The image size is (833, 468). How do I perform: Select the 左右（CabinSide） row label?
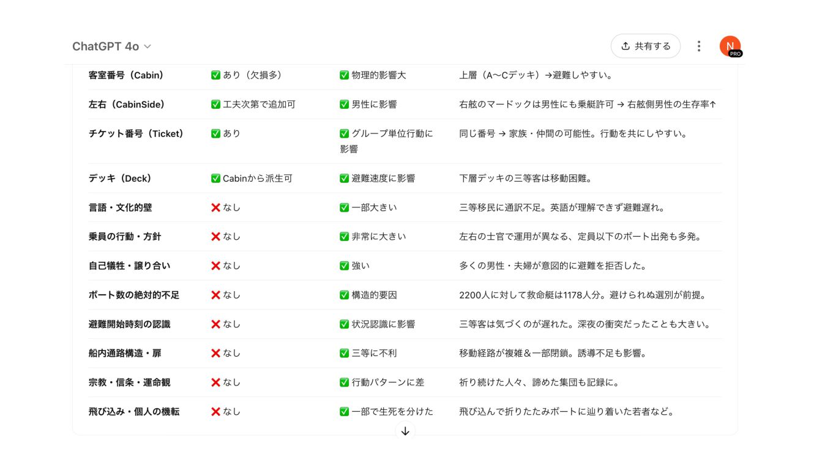pyautogui.click(x=127, y=105)
